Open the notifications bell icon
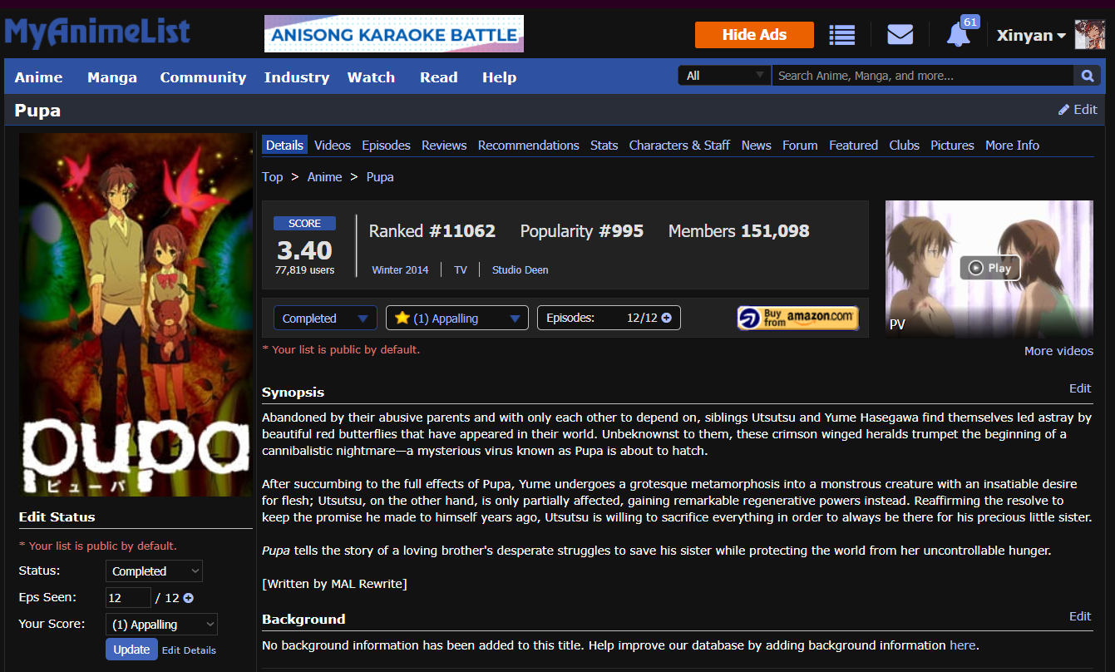The image size is (1115, 672). (x=958, y=35)
